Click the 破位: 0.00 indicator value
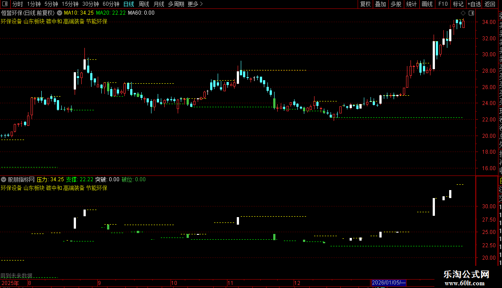This screenshot has height=288, width=502. [134, 179]
